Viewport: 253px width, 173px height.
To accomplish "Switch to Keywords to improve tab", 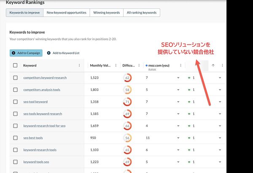I will pyautogui.click(x=24, y=13).
